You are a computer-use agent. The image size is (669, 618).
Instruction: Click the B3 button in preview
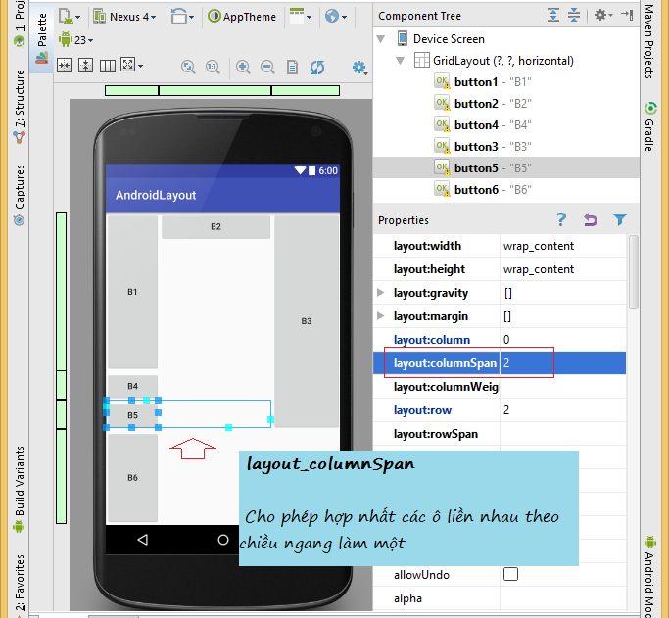point(307,321)
